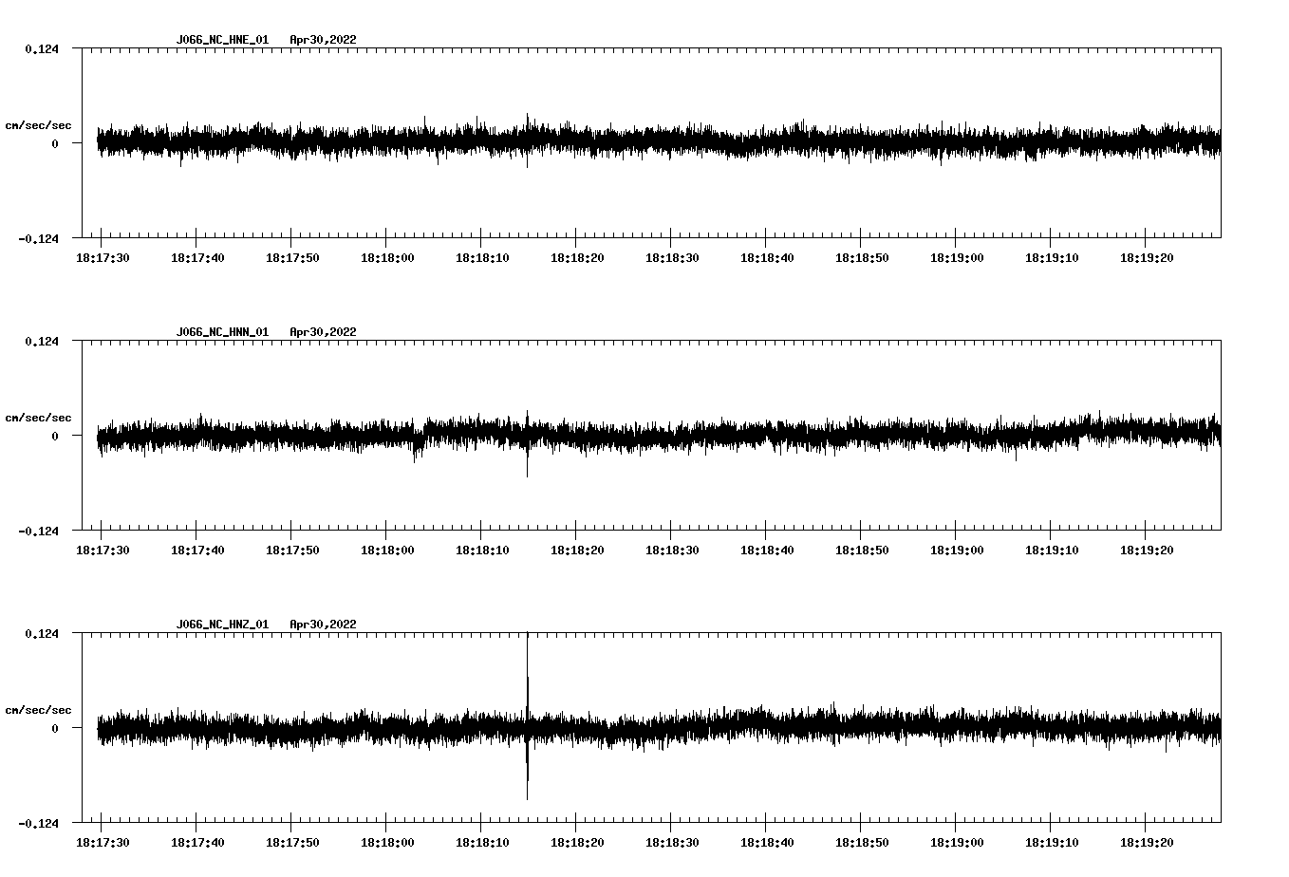Screen dimensions: 1289x877
Task: Select the Apr30,2022 date on HNE plot
Action: tap(323, 40)
